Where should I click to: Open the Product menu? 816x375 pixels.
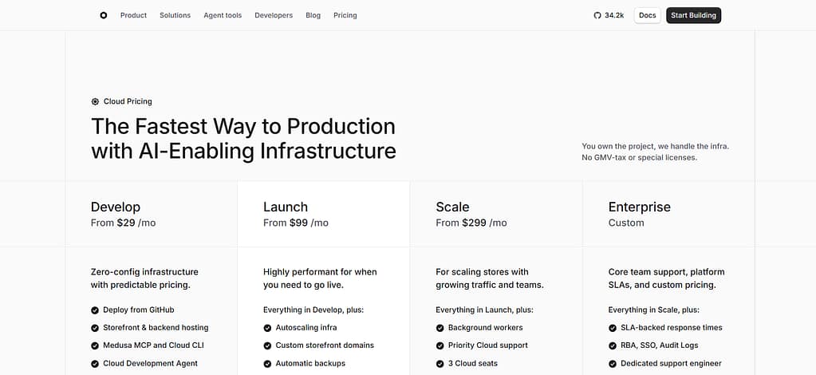click(134, 16)
